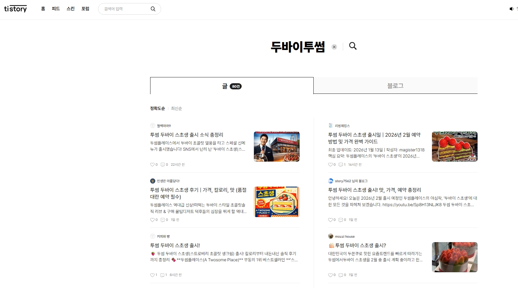Click story7562 blog avatar

click(330, 181)
